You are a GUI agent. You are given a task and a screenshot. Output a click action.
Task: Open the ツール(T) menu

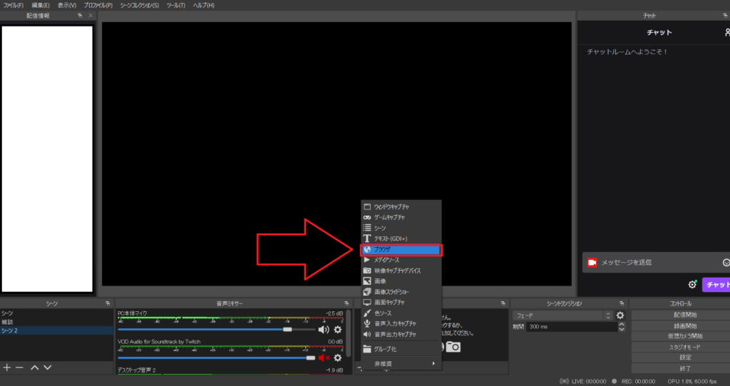(x=176, y=6)
